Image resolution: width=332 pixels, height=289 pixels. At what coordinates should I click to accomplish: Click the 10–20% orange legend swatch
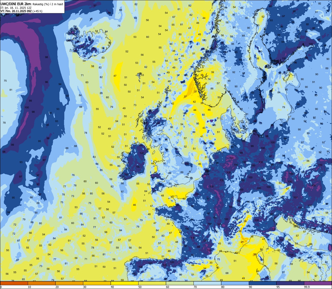[41, 283]
